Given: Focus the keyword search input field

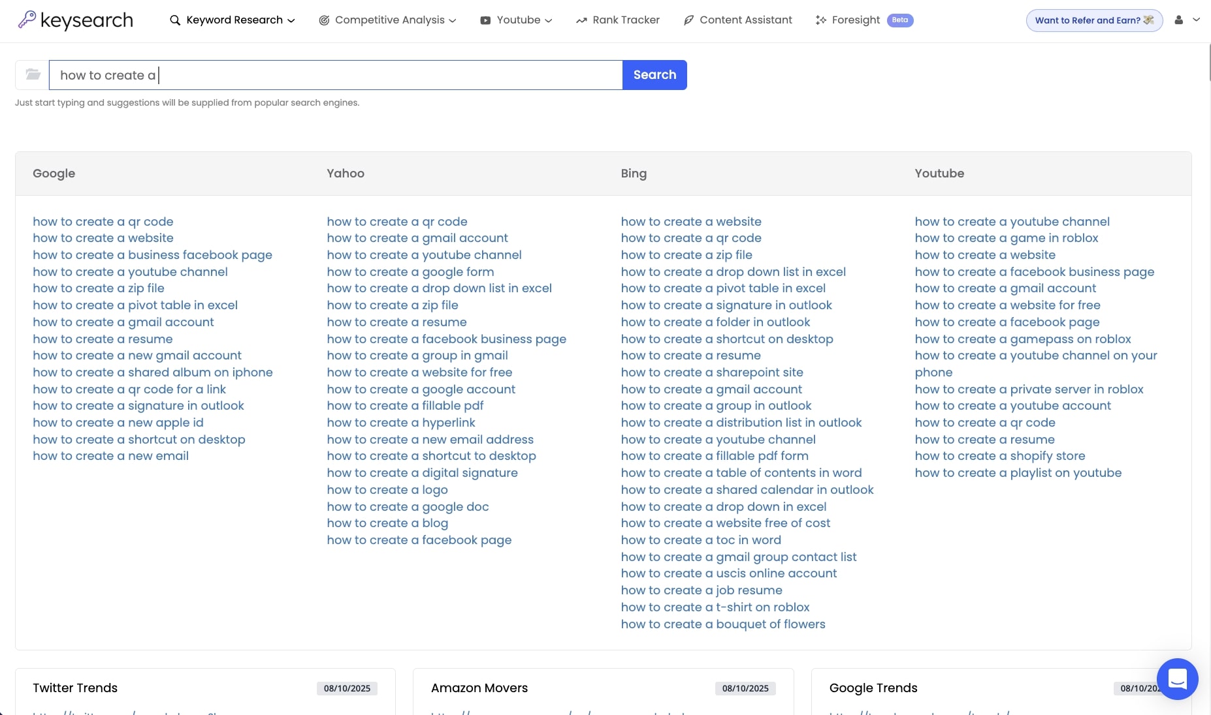Looking at the screenshot, I should [x=336, y=74].
